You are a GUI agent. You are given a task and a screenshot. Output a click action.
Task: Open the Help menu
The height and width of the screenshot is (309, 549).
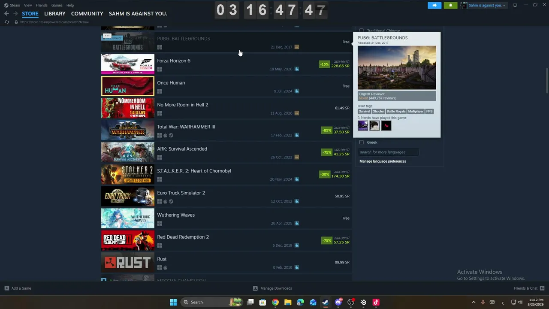point(70,5)
